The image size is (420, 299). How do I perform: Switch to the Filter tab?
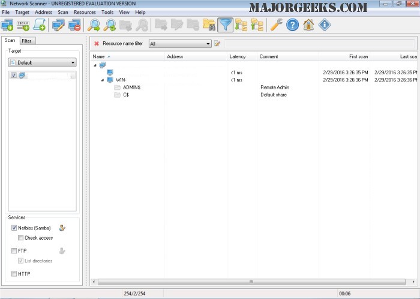point(27,41)
